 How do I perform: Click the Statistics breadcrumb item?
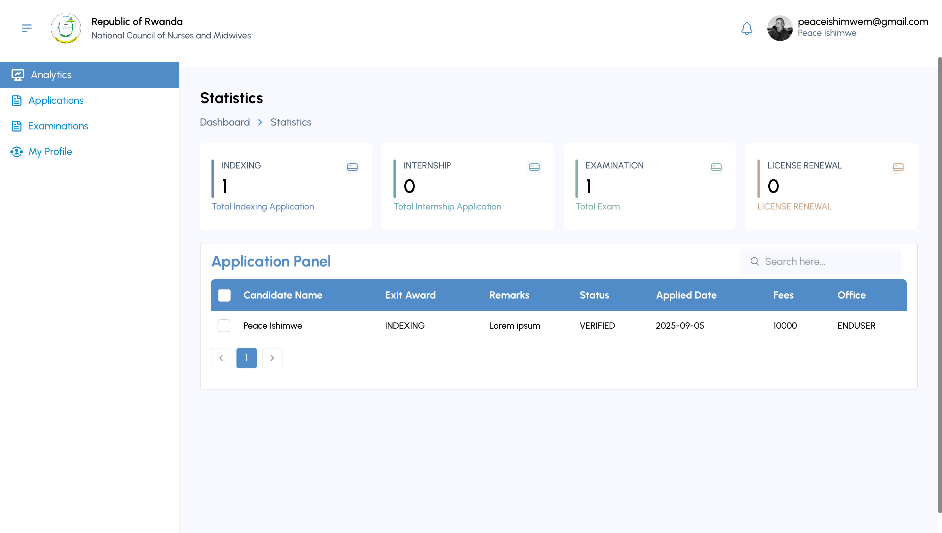291,122
